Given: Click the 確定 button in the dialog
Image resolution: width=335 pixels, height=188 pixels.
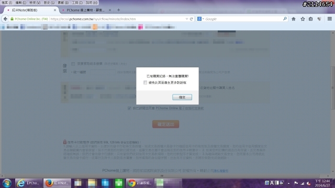Looking at the screenshot, I should (x=182, y=97).
